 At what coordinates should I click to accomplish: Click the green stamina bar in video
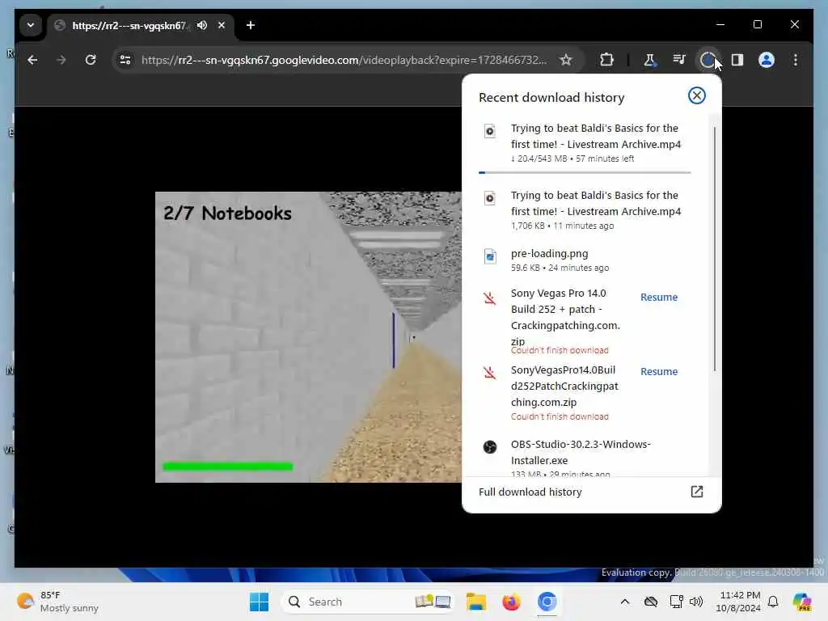click(x=227, y=467)
